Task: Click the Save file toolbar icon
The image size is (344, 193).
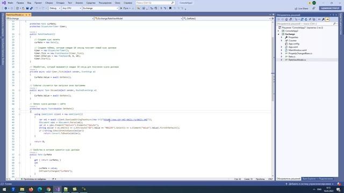Action: coord(27,9)
